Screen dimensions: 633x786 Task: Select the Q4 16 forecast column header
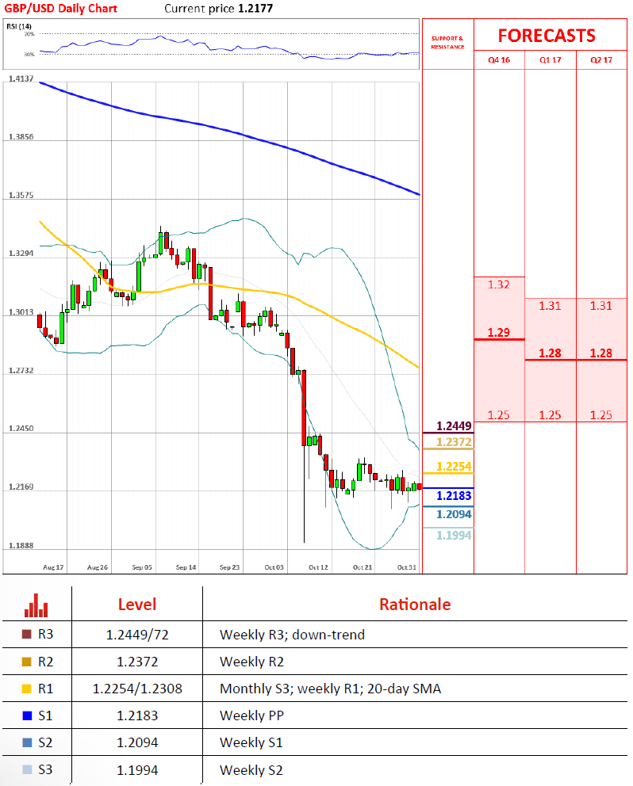click(x=499, y=60)
